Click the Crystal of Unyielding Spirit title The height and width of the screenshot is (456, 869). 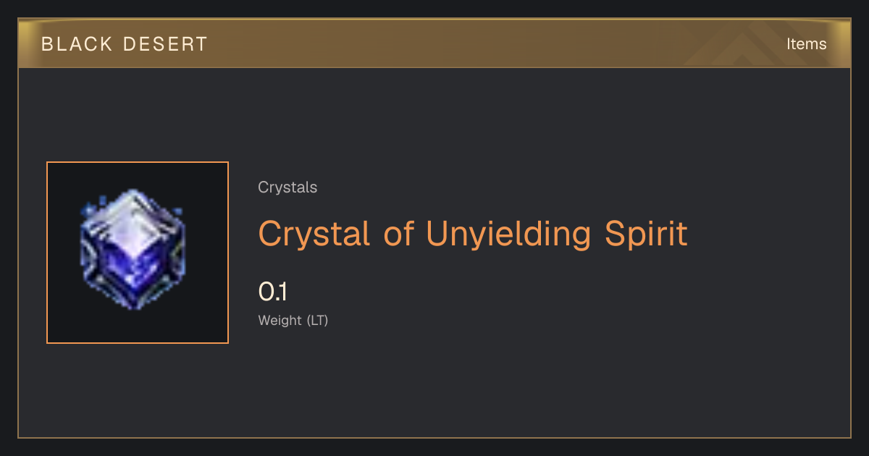(x=473, y=235)
